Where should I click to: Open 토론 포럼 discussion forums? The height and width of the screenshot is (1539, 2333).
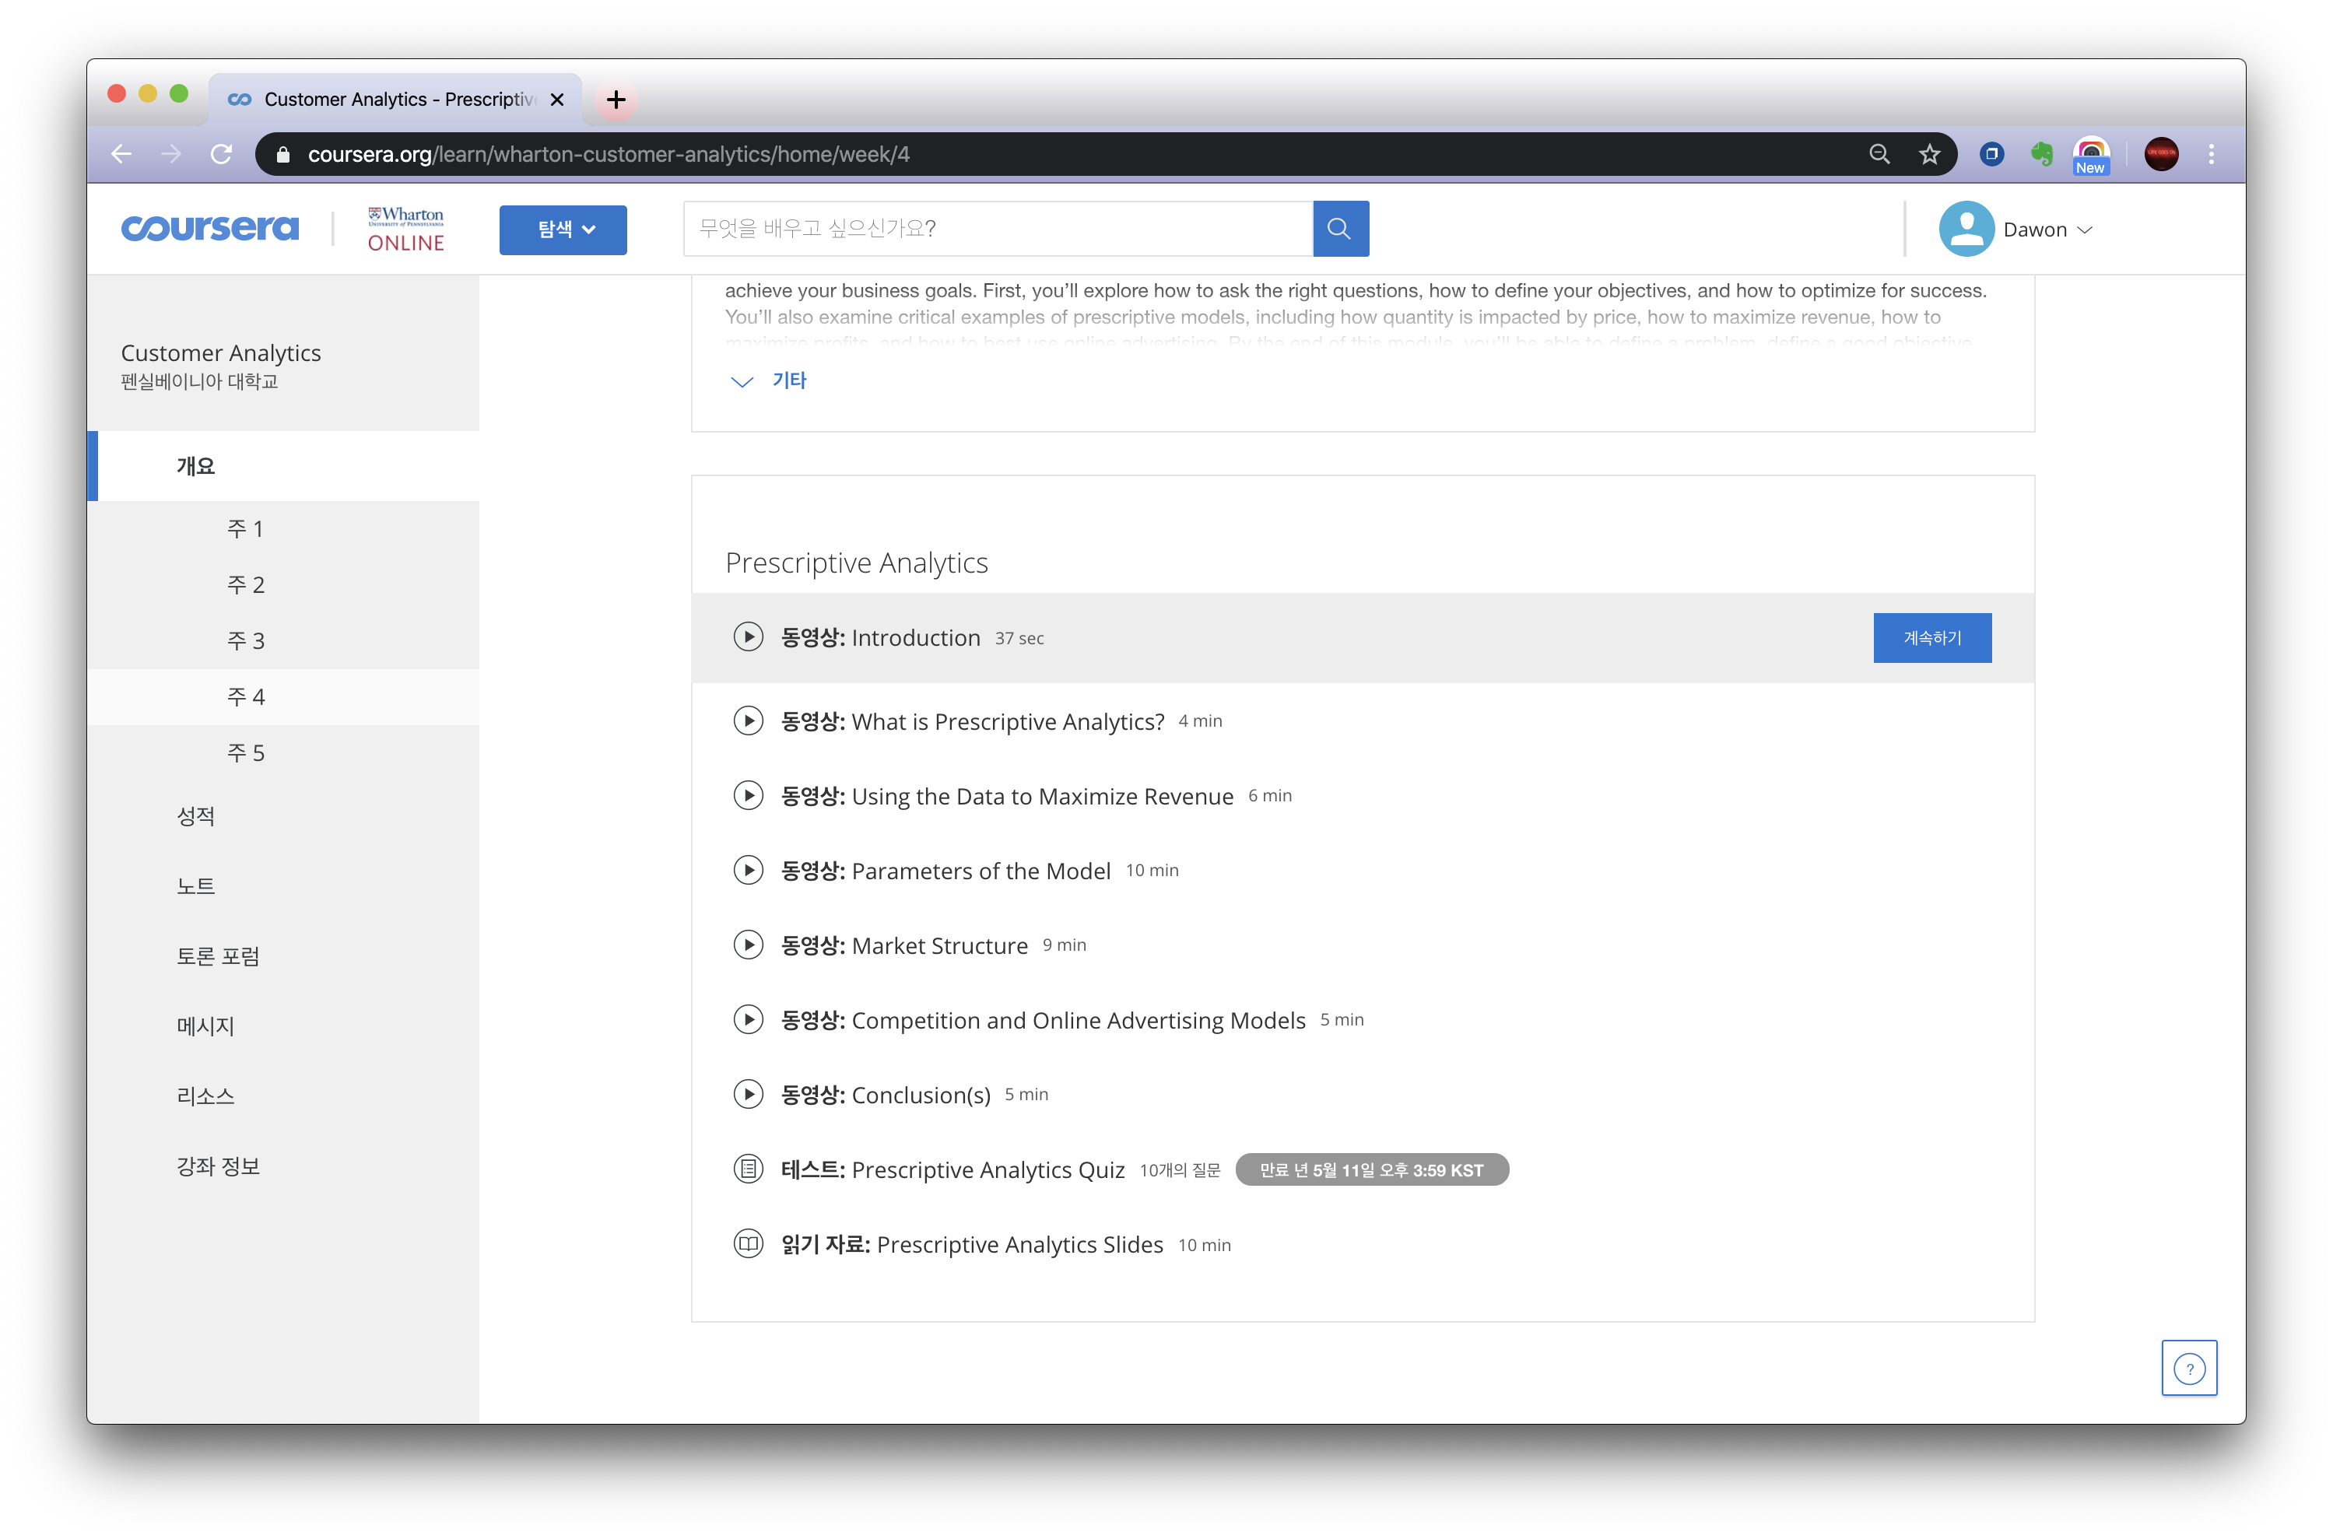(218, 956)
